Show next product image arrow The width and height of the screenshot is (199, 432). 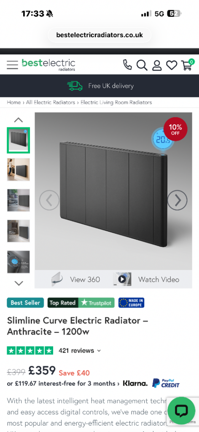point(177,200)
